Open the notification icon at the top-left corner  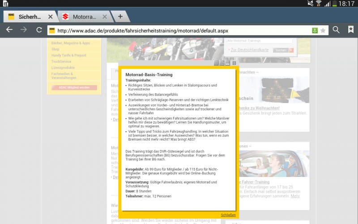[x=5, y=4]
